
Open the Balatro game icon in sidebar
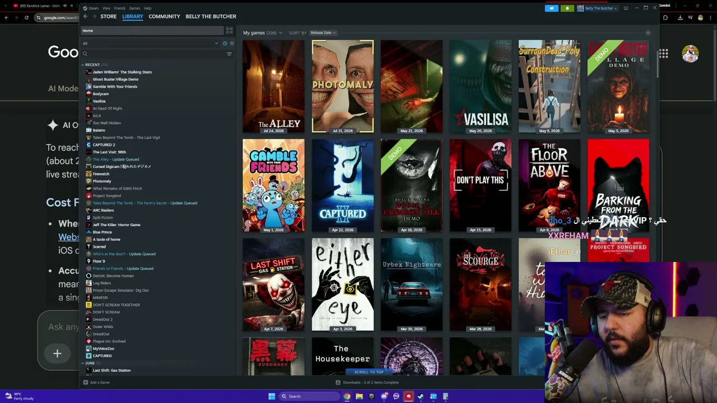[89, 130]
